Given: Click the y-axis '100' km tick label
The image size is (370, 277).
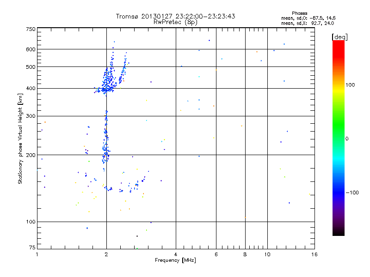Looking at the screenshot, I should point(31,222).
